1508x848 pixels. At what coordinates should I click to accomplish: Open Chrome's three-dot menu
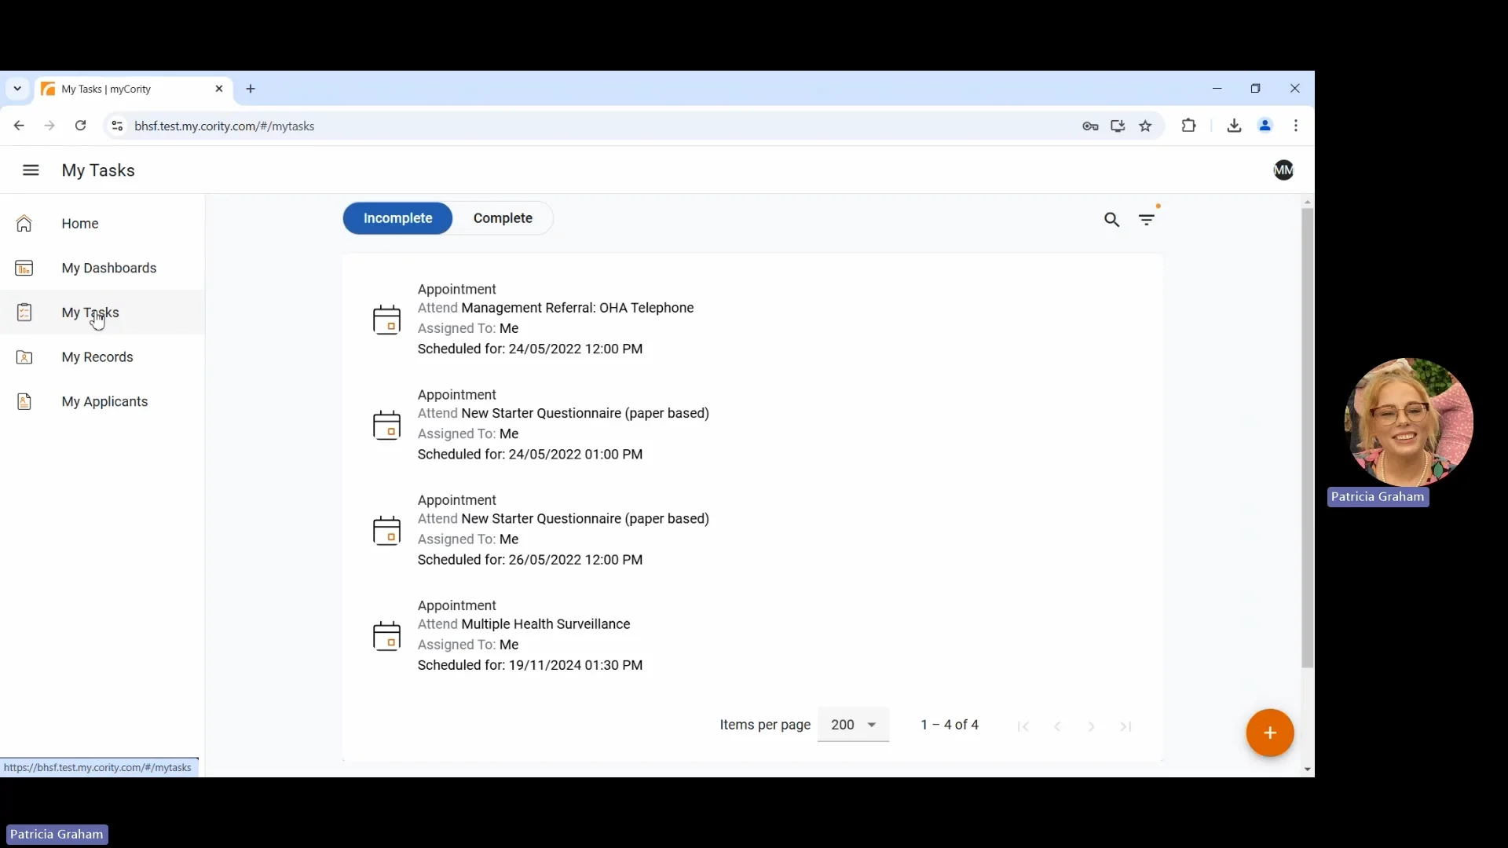click(x=1296, y=126)
